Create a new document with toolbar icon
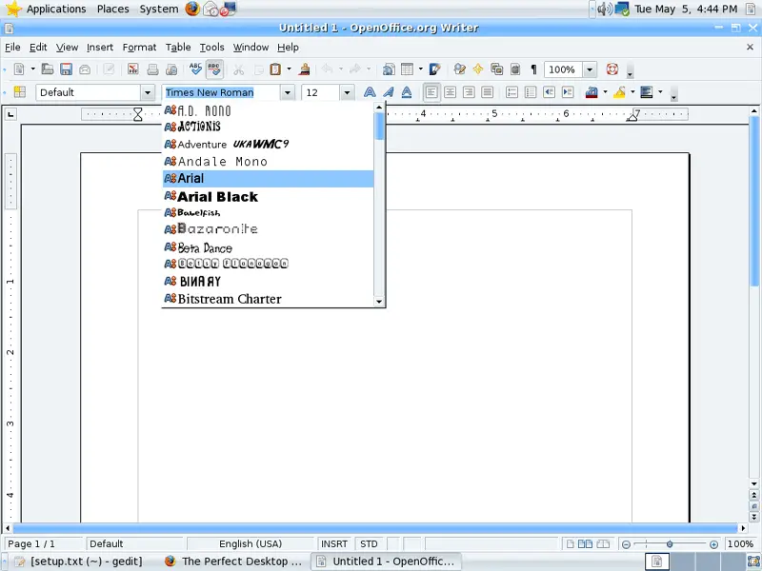The height and width of the screenshot is (571, 762). point(19,69)
